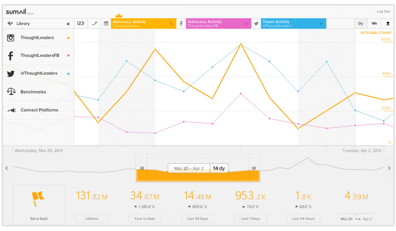The height and width of the screenshot is (231, 396).
Task: Click the Twitter bird icon beside blue tab
Action: (256, 23)
